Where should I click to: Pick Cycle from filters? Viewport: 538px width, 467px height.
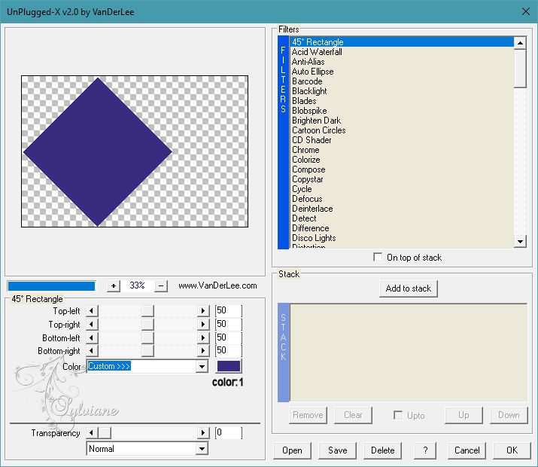[x=402, y=189]
